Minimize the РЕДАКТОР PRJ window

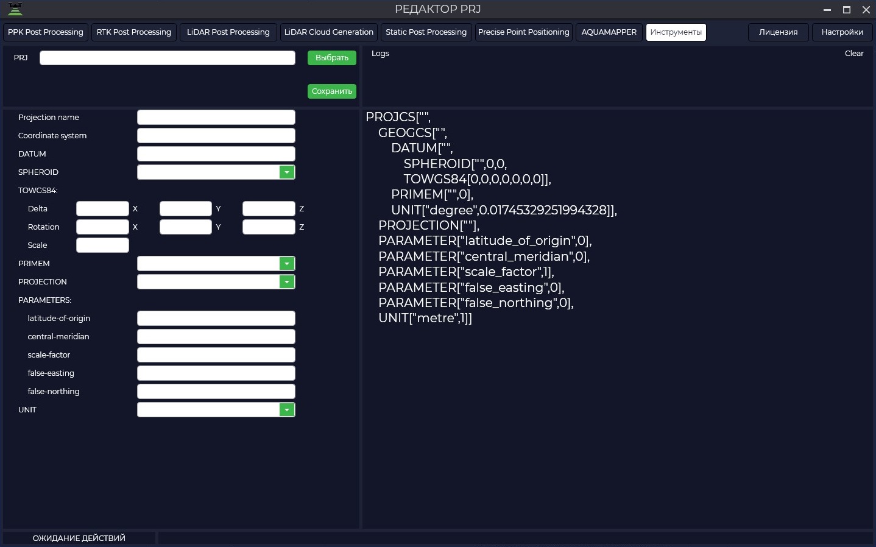click(x=827, y=10)
